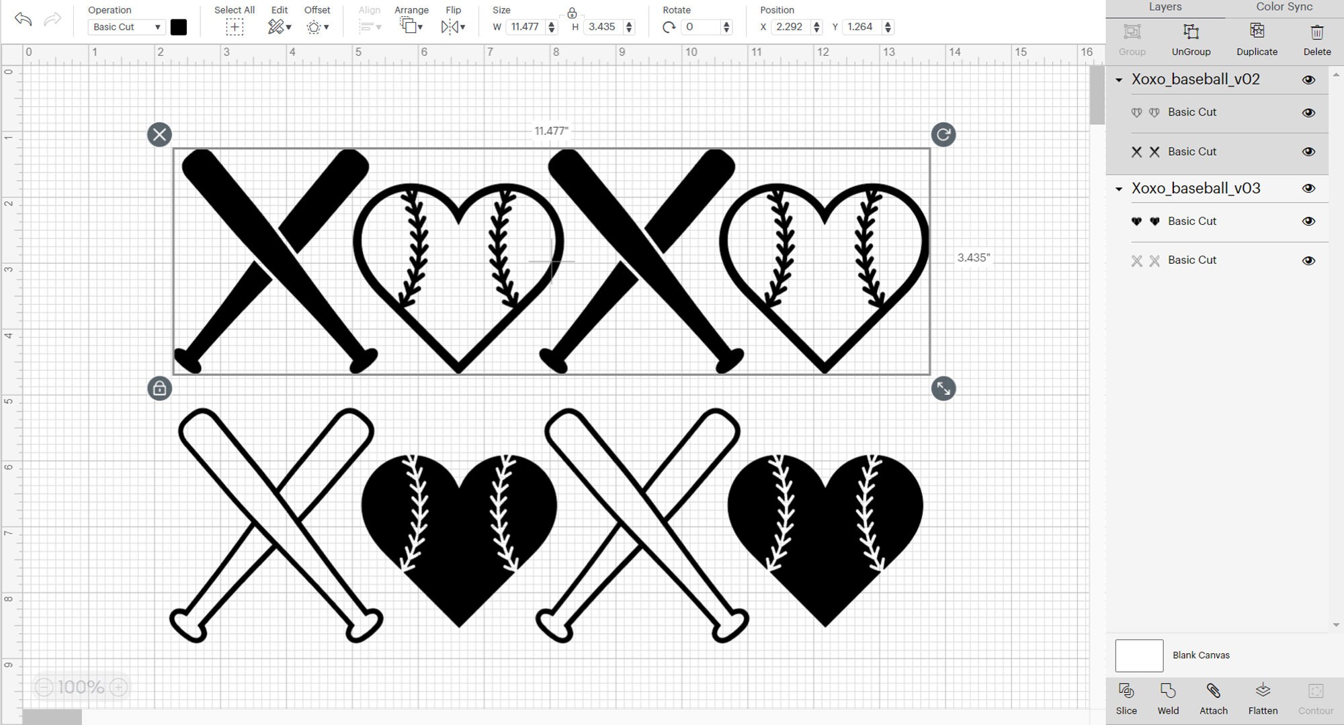Open the Offset tool
Viewport: 1344px width, 725px height.
coord(316,27)
